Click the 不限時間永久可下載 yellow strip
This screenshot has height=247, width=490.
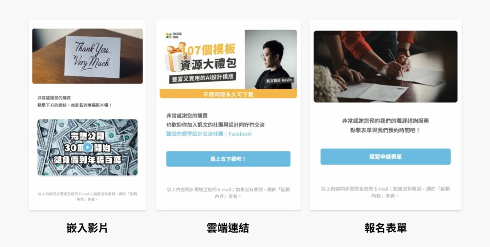pyautogui.click(x=228, y=94)
